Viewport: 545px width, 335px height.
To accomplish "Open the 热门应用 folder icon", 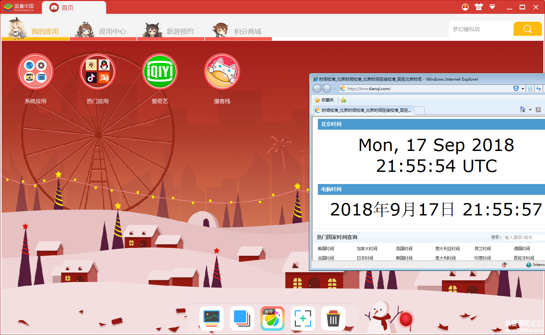I will (98, 72).
